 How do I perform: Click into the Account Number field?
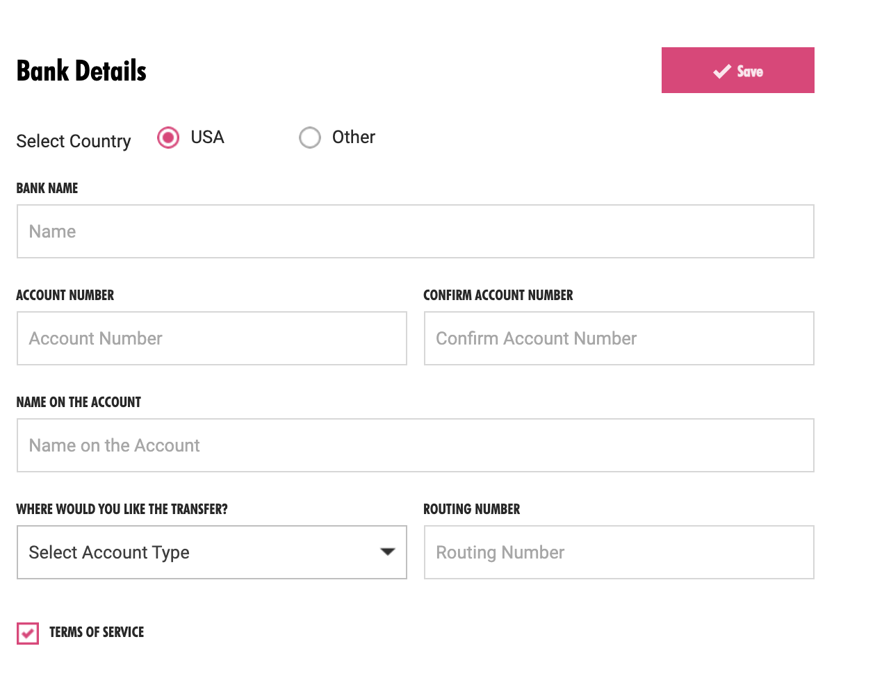212,338
